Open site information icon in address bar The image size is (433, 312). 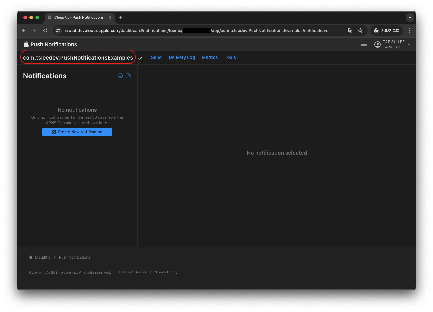tap(59, 31)
